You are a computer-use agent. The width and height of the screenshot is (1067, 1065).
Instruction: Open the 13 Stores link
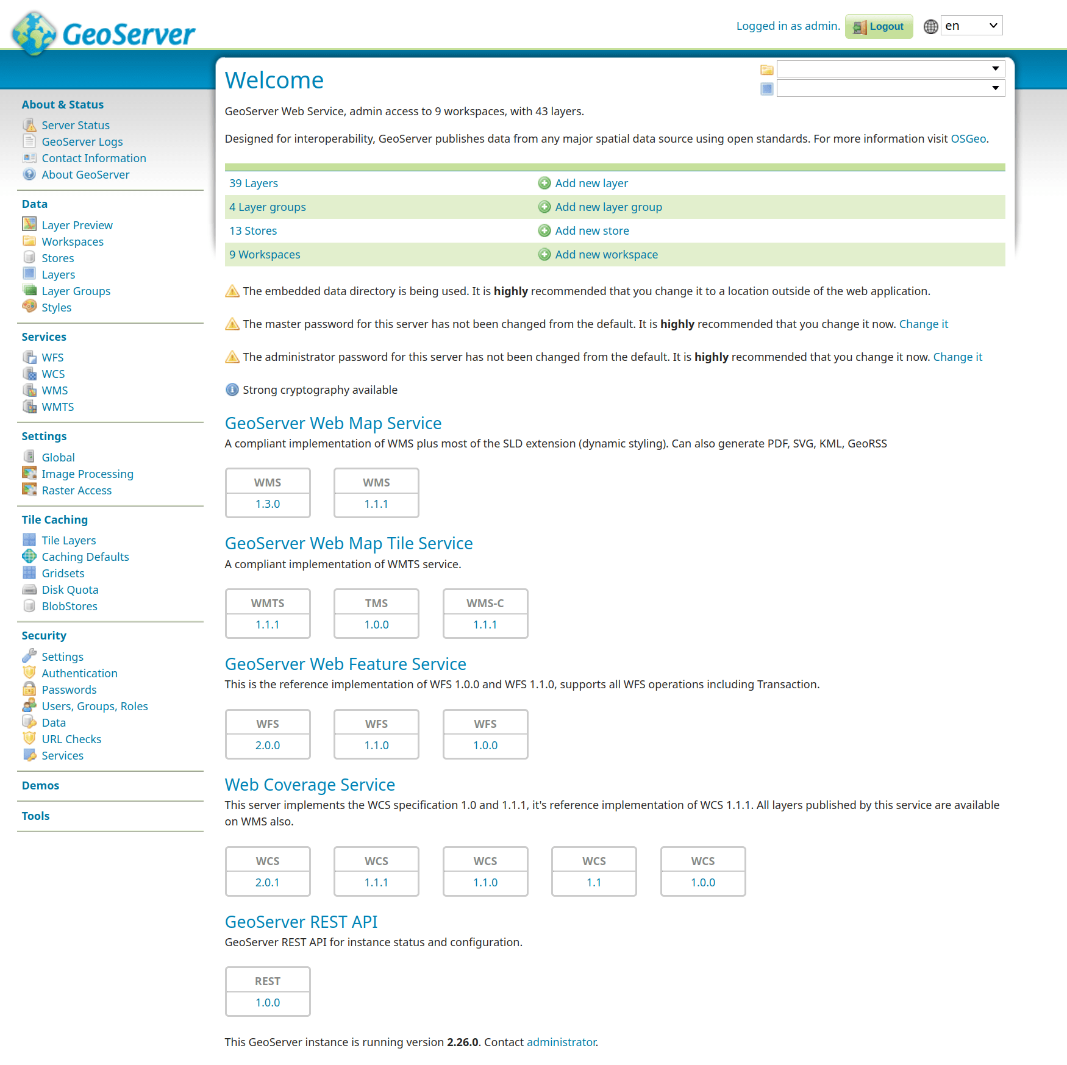point(253,230)
